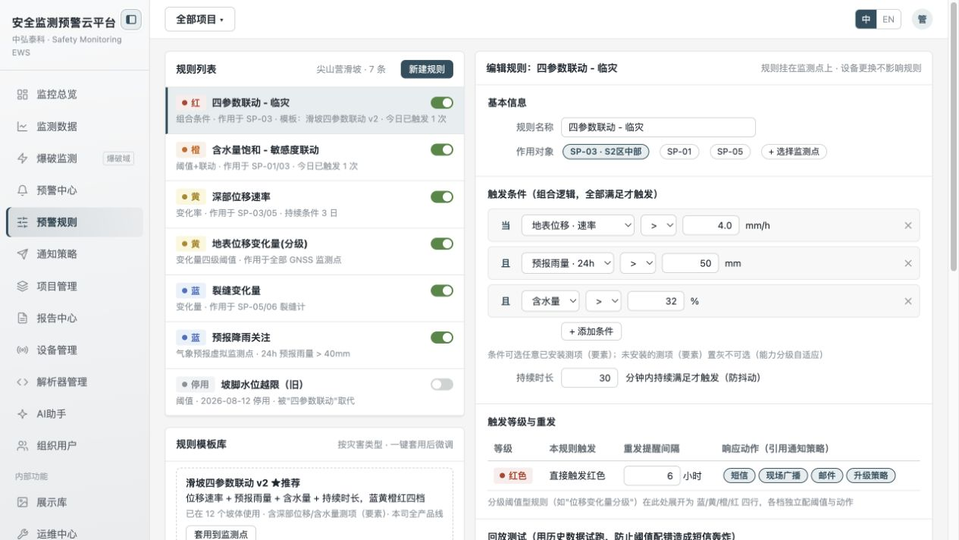Click page vertical scrollbar
The height and width of the screenshot is (540, 959).
click(x=954, y=137)
